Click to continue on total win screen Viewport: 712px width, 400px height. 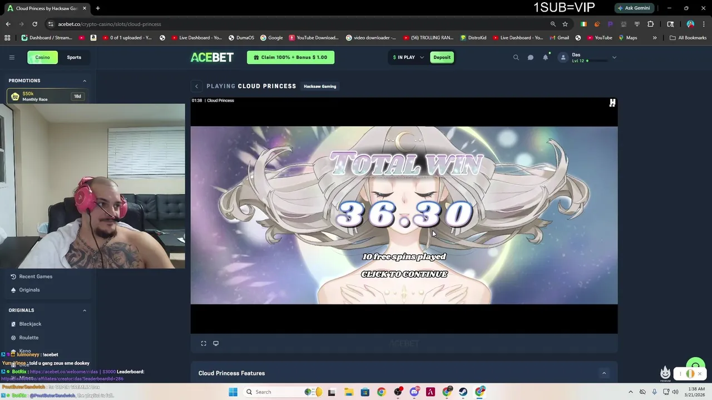[x=404, y=274]
